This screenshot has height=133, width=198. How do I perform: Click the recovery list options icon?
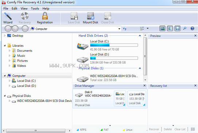coord(193,129)
